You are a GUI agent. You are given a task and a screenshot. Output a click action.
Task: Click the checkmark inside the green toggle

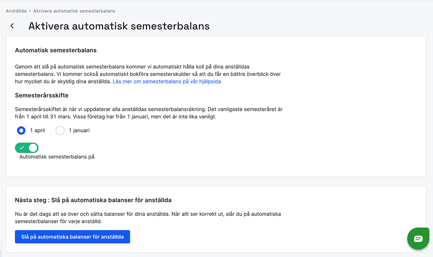point(22,148)
